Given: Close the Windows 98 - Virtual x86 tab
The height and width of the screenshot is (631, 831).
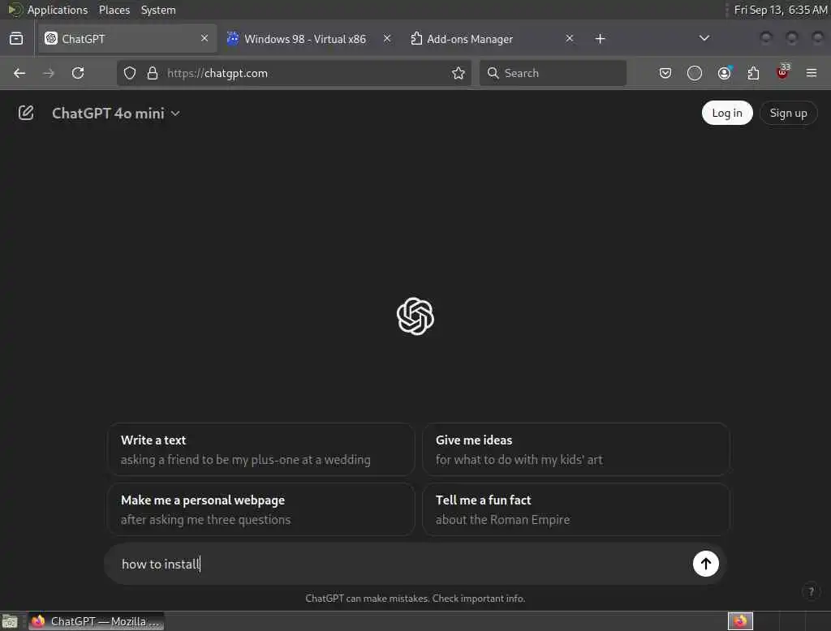Looking at the screenshot, I should [x=387, y=38].
